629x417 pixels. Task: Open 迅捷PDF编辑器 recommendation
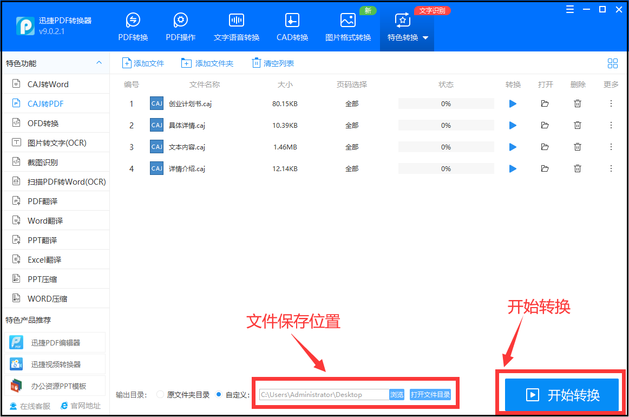(x=55, y=342)
